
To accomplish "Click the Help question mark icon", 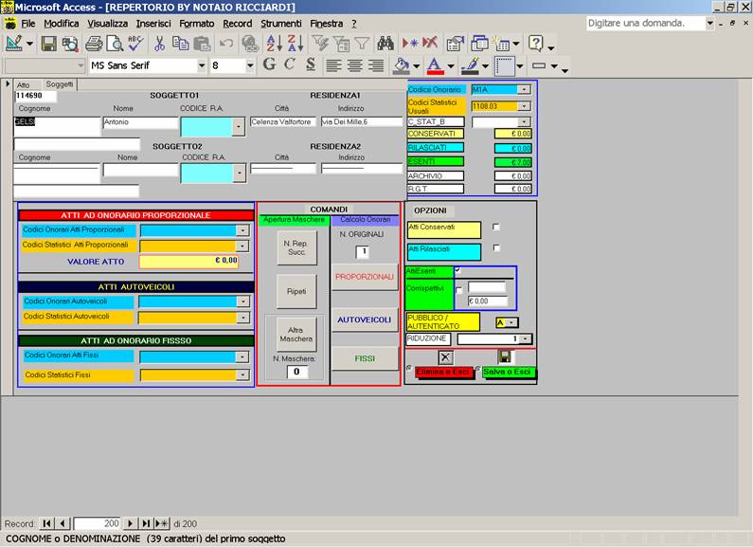I will 535,44.
